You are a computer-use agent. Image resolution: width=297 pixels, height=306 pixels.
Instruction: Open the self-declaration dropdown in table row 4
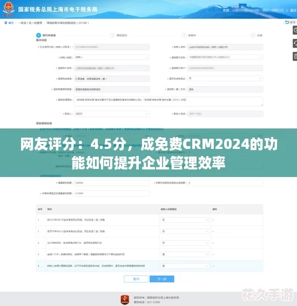185,266
